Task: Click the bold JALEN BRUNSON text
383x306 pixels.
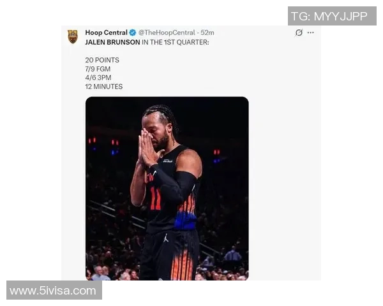Action: click(x=112, y=42)
